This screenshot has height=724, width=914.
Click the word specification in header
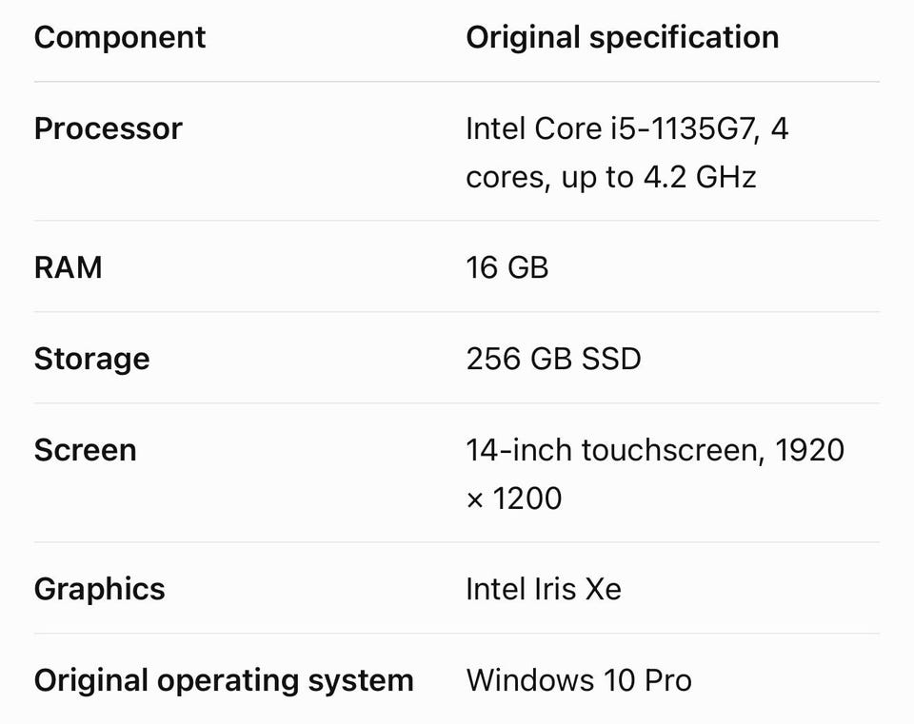coord(685,38)
